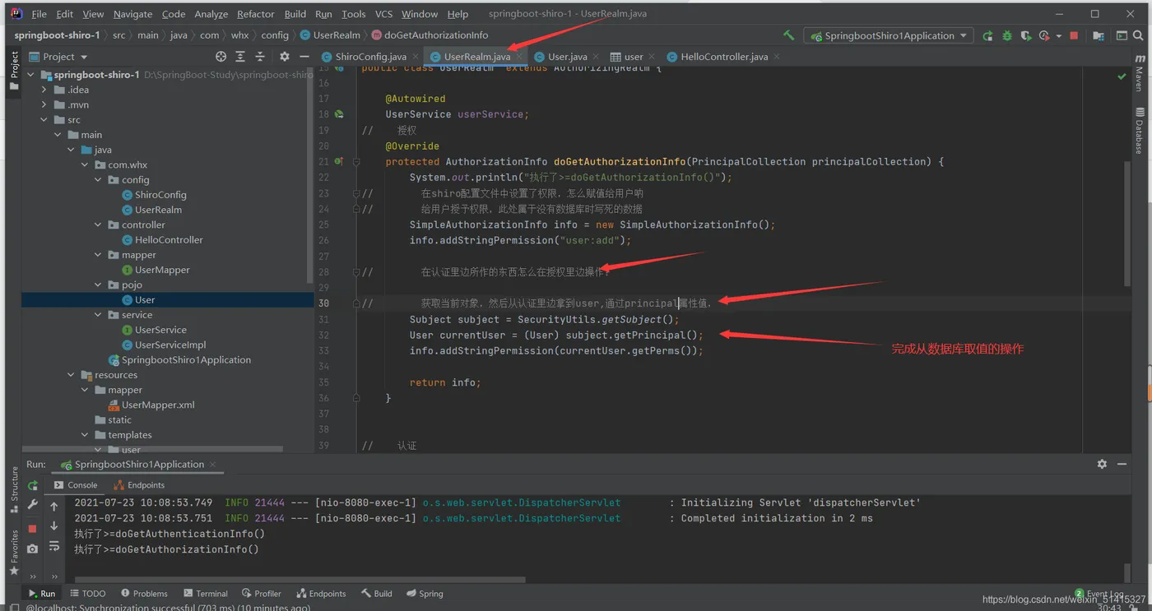Click the override gutter icon at line 21
This screenshot has height=611, width=1152.
pos(338,162)
